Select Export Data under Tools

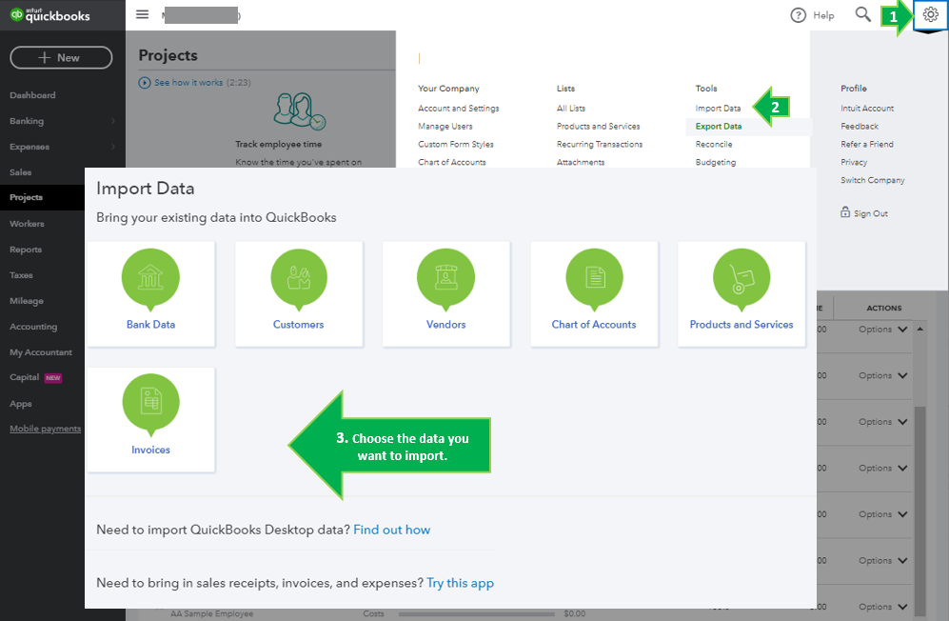coord(719,126)
